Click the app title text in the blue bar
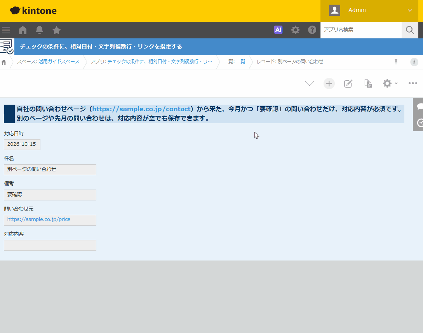Screen dimensions: 423x333 point(101,47)
